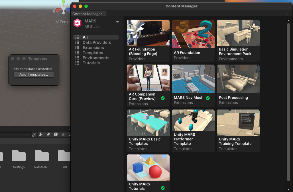The image size is (293, 192).
Task: Open AR Foundation Providers thumbnail
Action: click(x=193, y=34)
